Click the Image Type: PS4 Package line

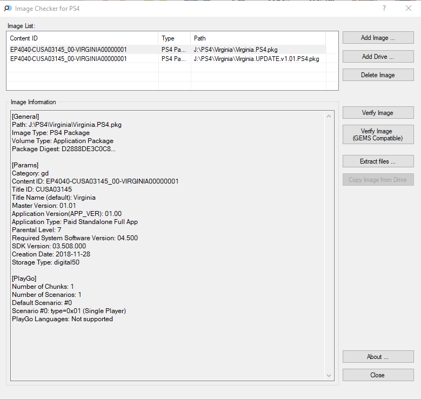click(51, 133)
